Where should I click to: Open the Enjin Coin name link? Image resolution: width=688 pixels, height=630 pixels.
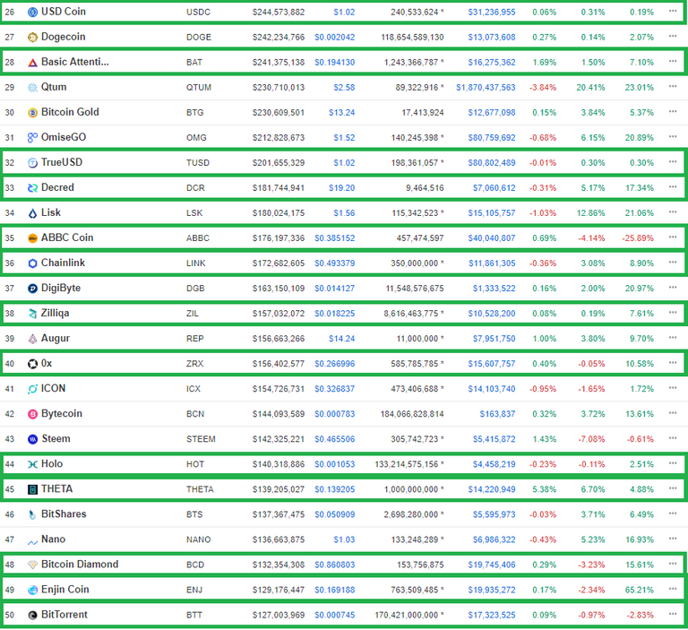coord(64,589)
